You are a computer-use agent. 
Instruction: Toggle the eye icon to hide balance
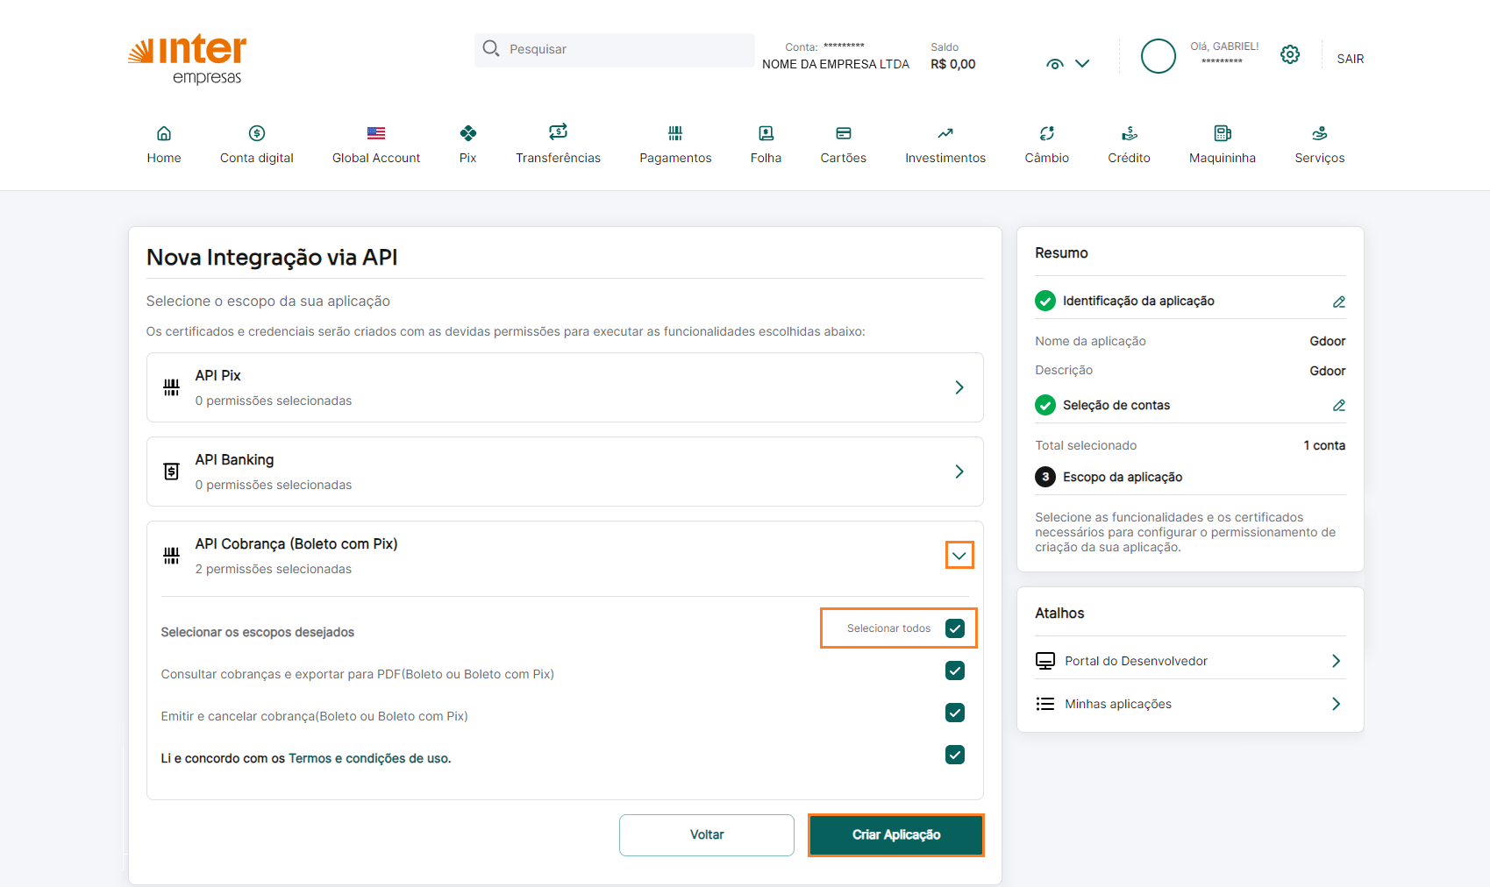1054,63
